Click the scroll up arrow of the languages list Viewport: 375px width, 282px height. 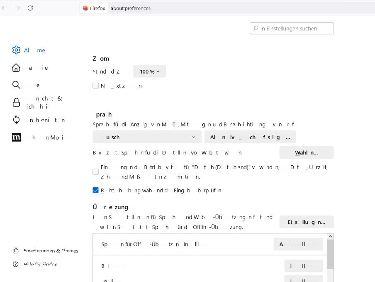(330, 236)
